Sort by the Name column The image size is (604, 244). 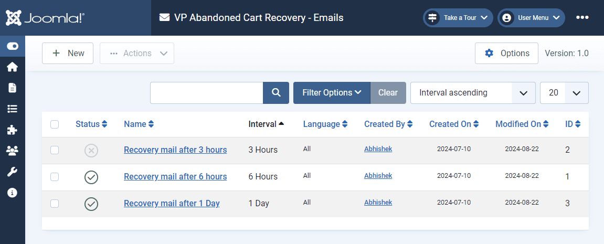pyautogui.click(x=139, y=124)
